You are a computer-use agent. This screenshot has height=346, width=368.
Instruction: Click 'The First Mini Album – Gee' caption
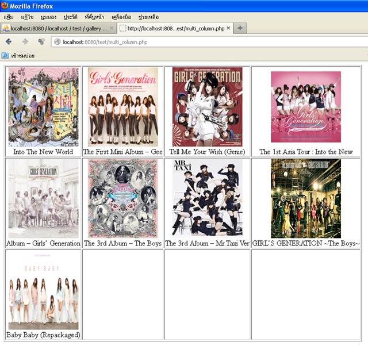tap(122, 152)
